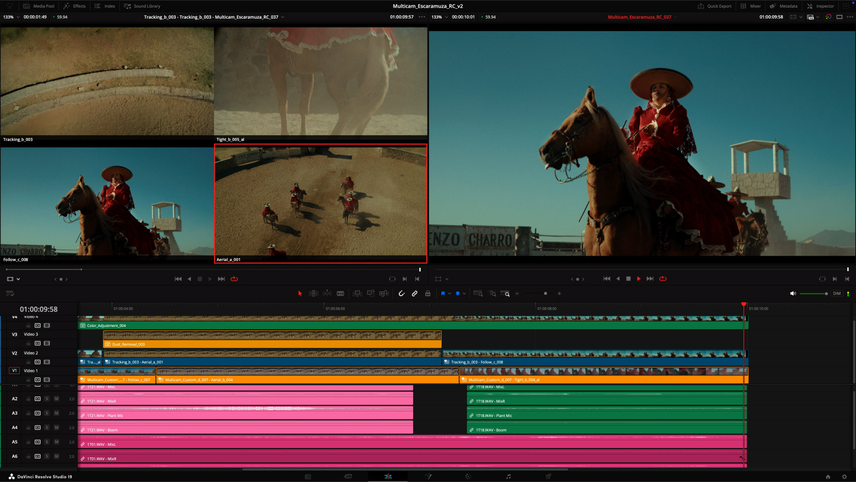Open the marker color dropdown arrow
The height and width of the screenshot is (482, 856).
tap(464, 294)
